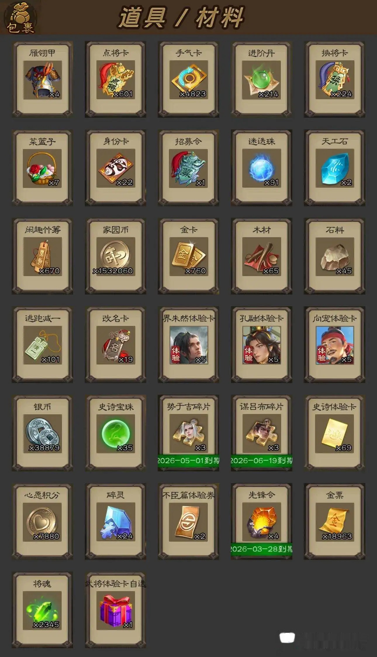Open the 武将体验卡自选 gift box

(x=115, y=610)
